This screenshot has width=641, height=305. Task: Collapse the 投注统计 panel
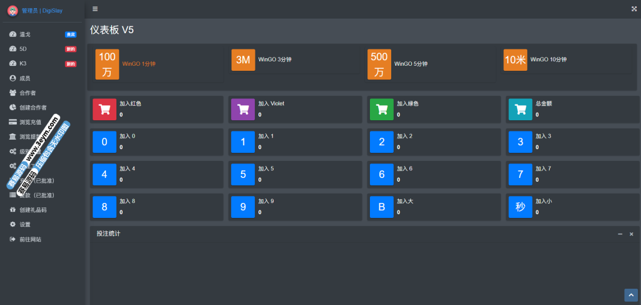[x=620, y=234]
